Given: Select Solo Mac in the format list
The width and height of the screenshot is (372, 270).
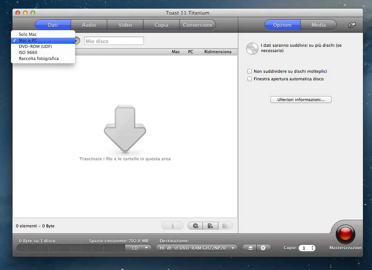Looking at the screenshot, I should 28,34.
